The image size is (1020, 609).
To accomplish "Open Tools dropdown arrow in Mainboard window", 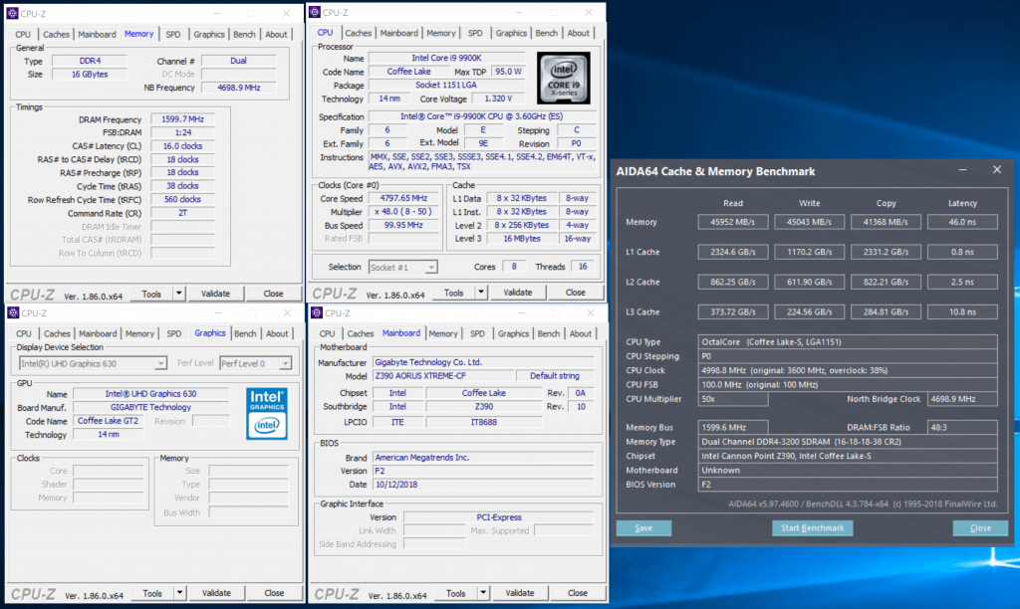I will click(483, 593).
